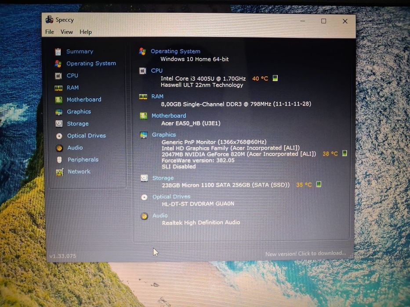Select Operating System in the sidebar
The width and height of the screenshot is (410, 307).
click(x=91, y=64)
